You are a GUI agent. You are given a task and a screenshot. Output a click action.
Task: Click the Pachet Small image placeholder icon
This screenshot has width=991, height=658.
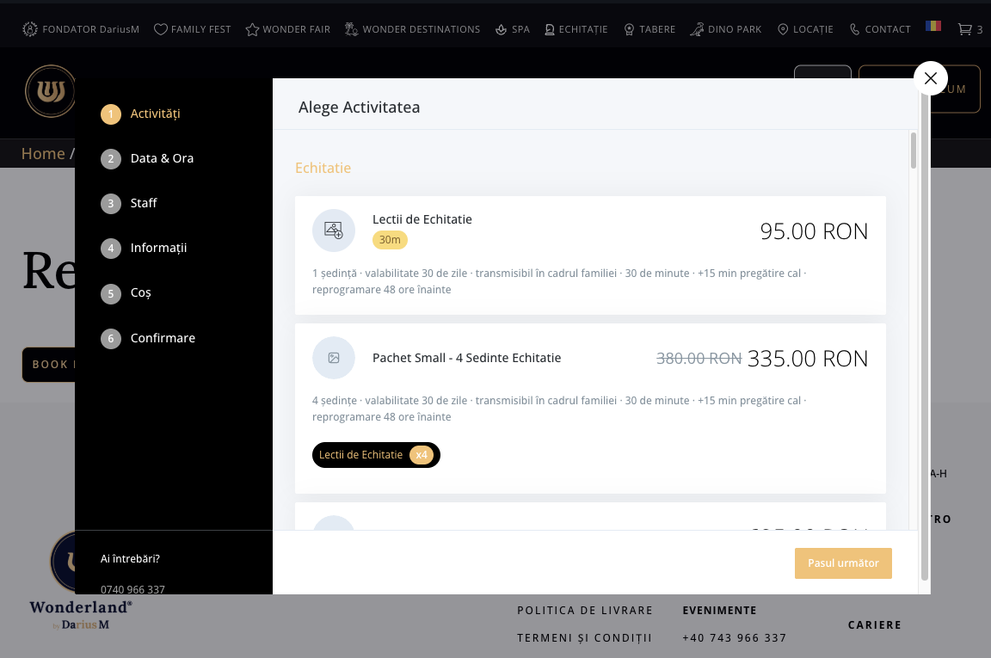tap(334, 358)
